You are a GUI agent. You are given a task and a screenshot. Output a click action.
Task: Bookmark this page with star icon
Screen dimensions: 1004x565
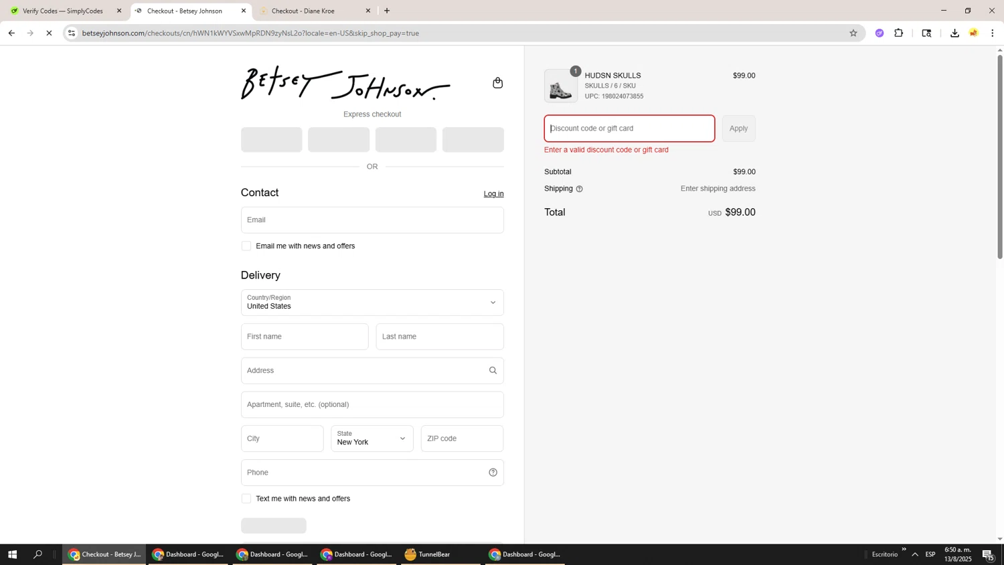(853, 33)
